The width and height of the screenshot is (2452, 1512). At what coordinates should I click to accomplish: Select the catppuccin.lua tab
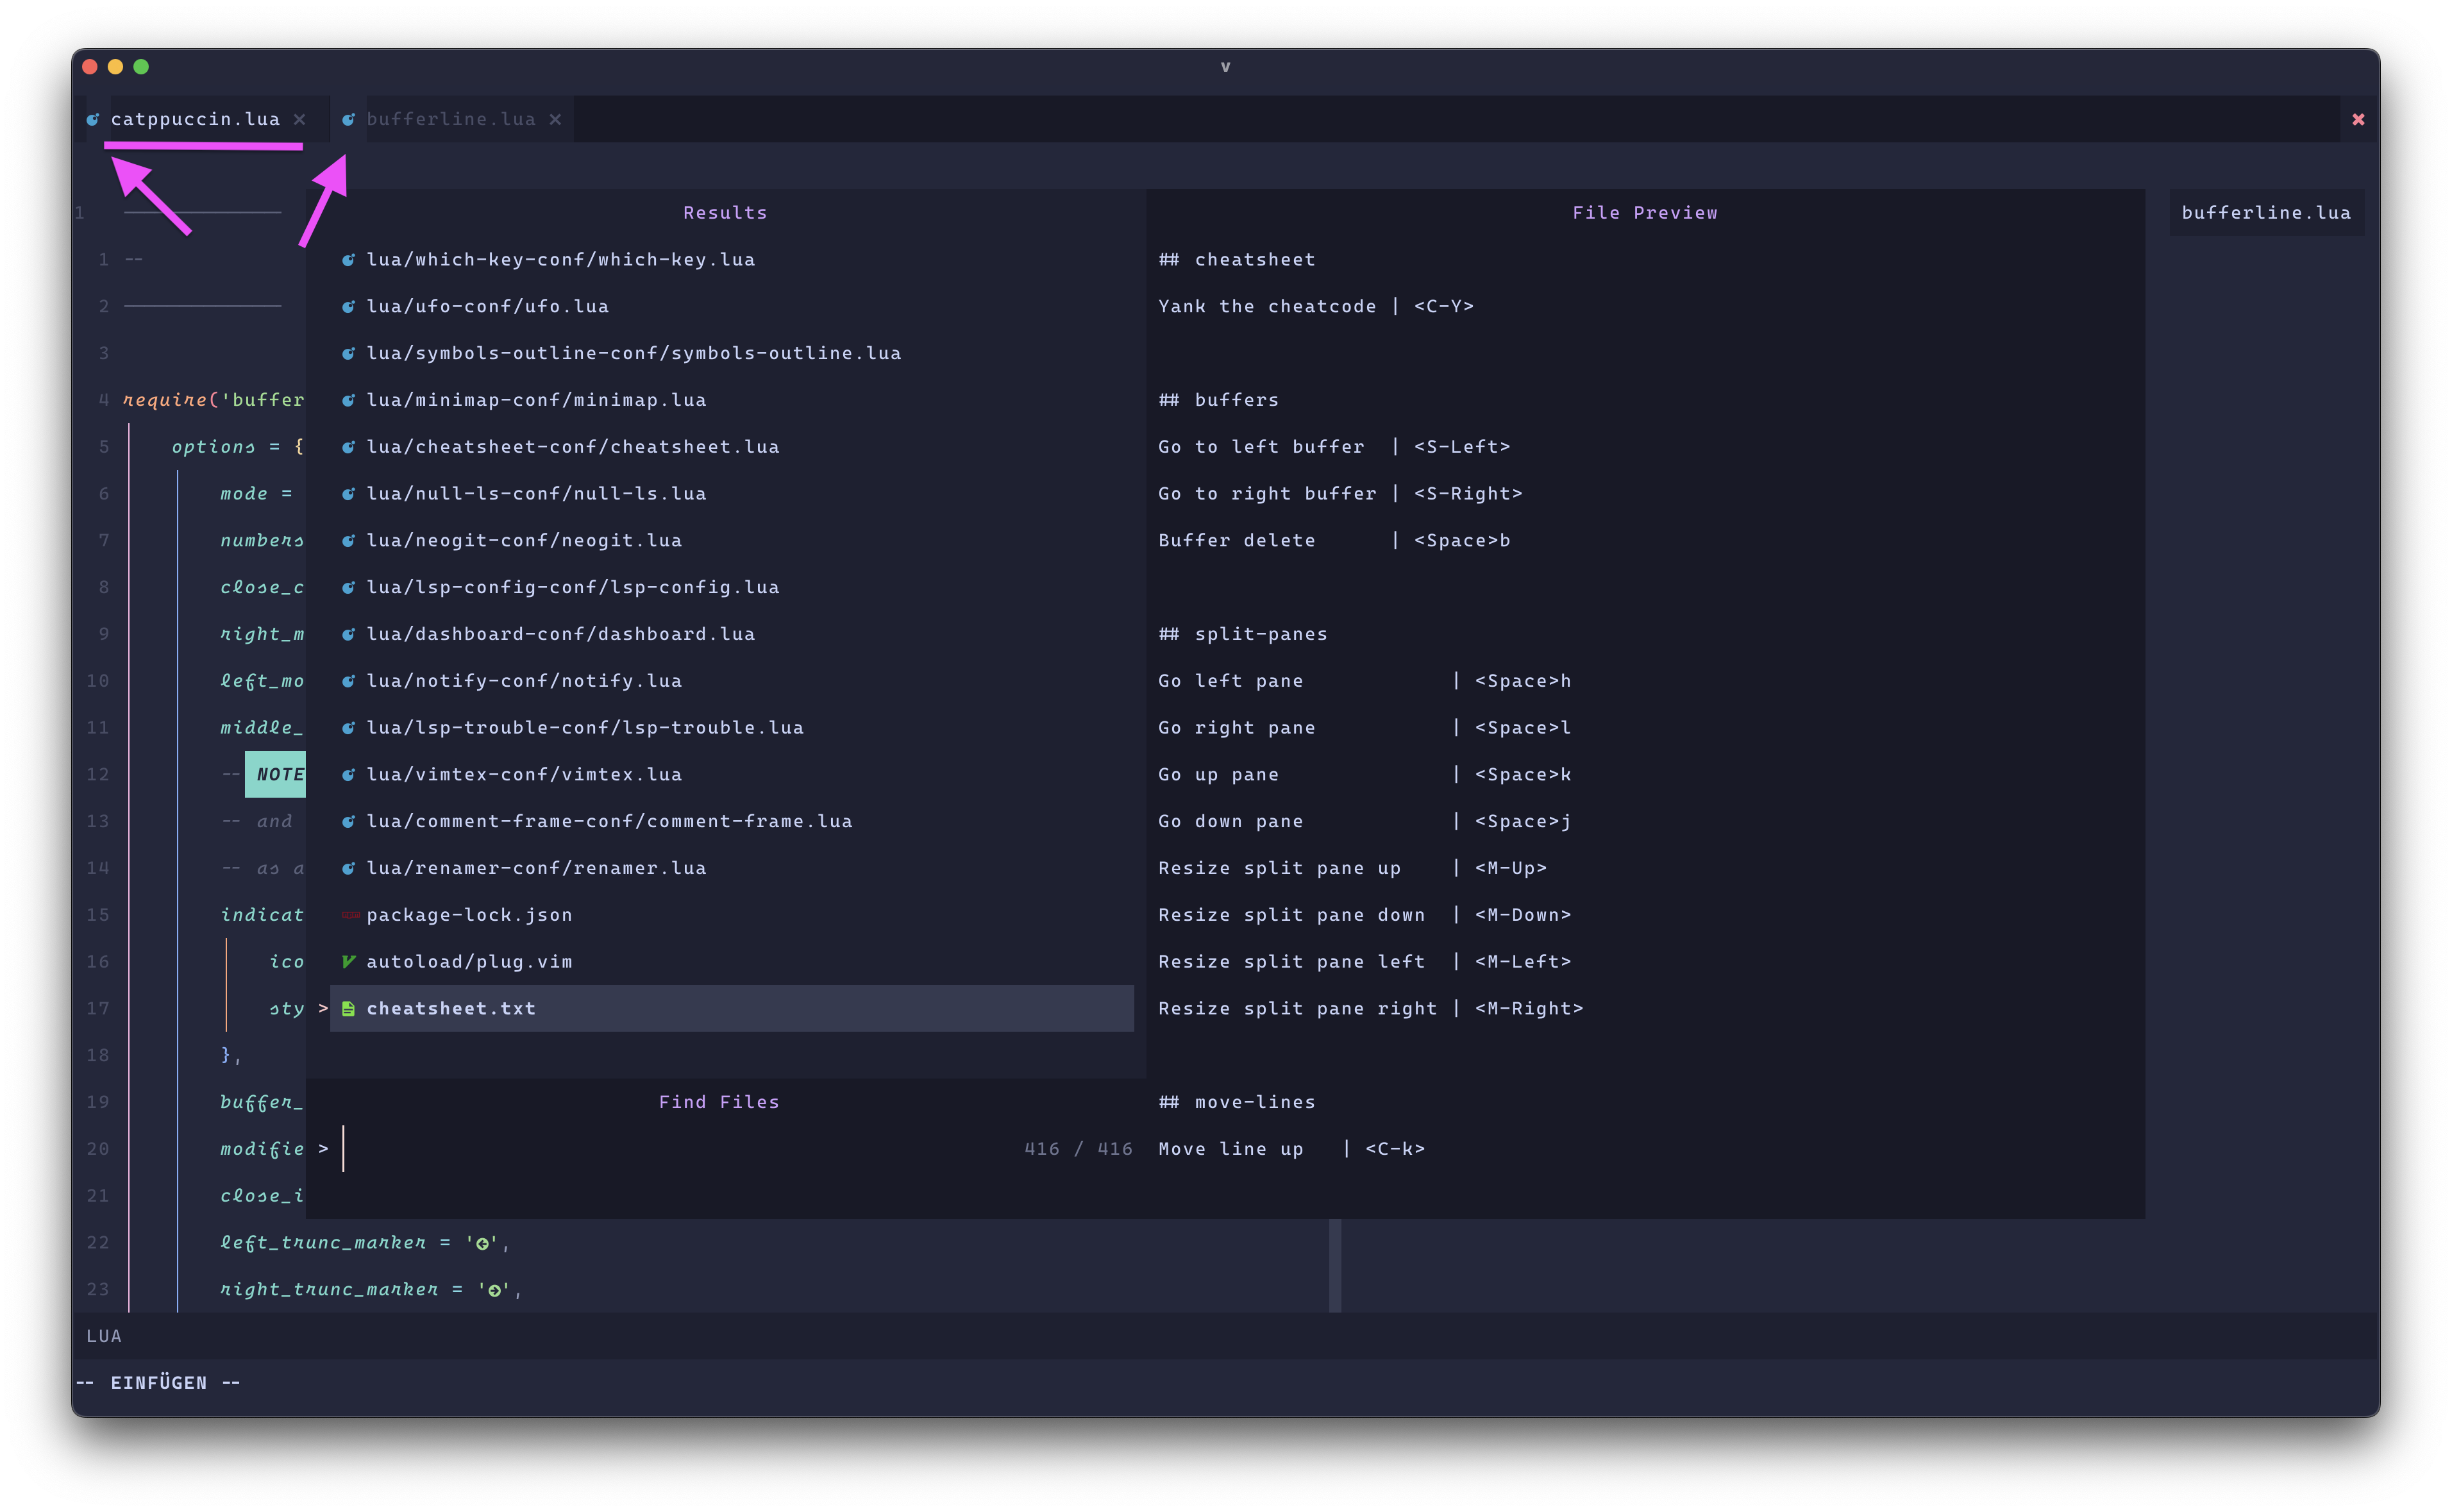pos(196,119)
